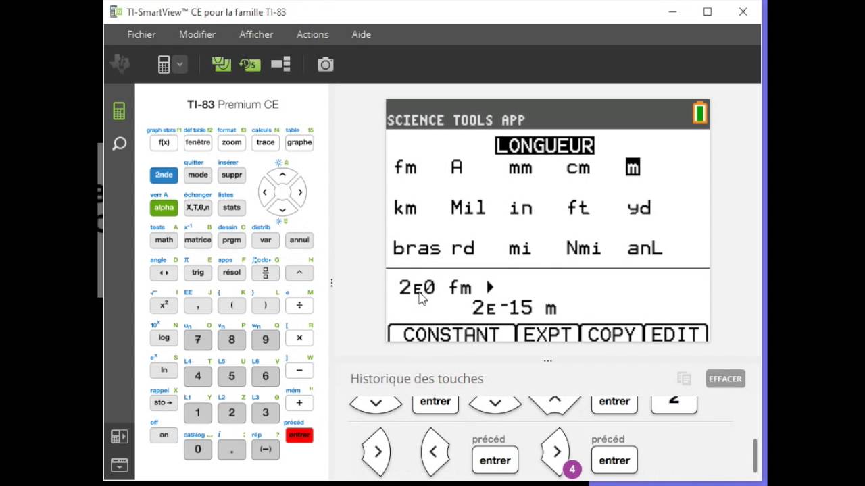Click the connected calculators layout icon

click(x=280, y=64)
